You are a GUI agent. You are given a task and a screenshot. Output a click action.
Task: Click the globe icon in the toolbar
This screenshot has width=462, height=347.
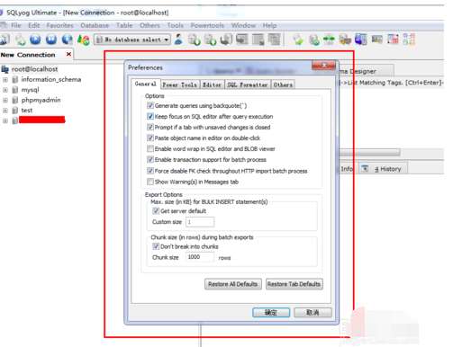coord(68,40)
